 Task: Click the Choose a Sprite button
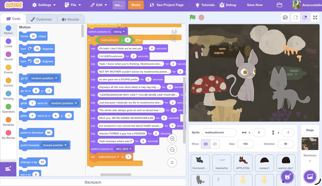click(x=287, y=176)
